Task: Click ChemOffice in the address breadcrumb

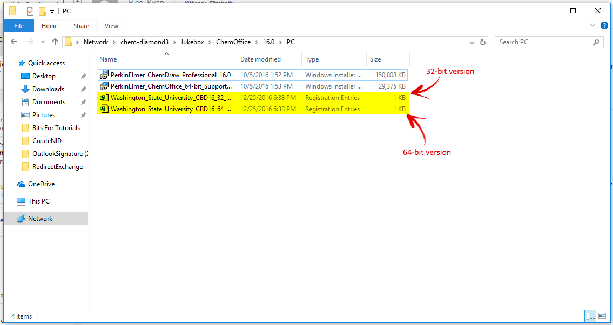Action: pos(233,42)
